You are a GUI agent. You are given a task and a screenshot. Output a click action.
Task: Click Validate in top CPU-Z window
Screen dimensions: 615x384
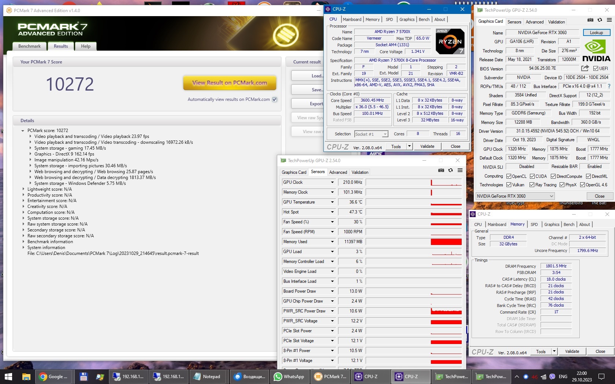tap(427, 146)
